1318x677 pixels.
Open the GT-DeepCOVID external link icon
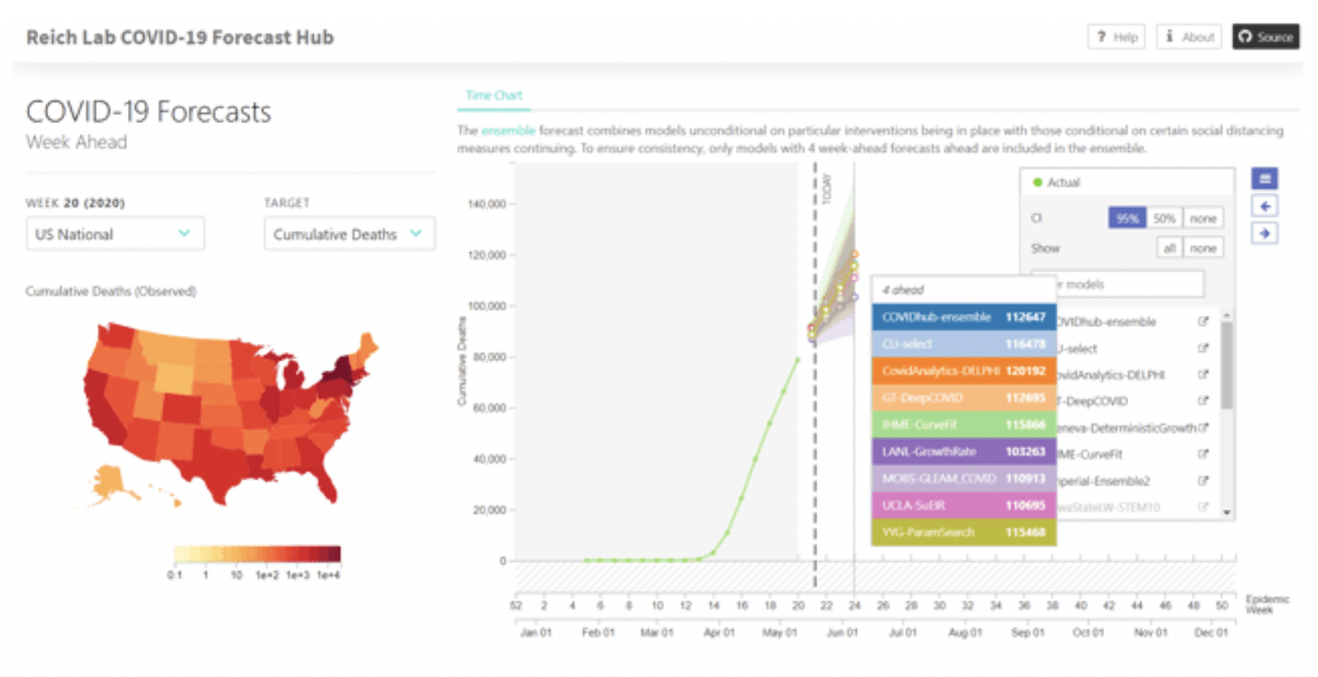pos(1202,400)
